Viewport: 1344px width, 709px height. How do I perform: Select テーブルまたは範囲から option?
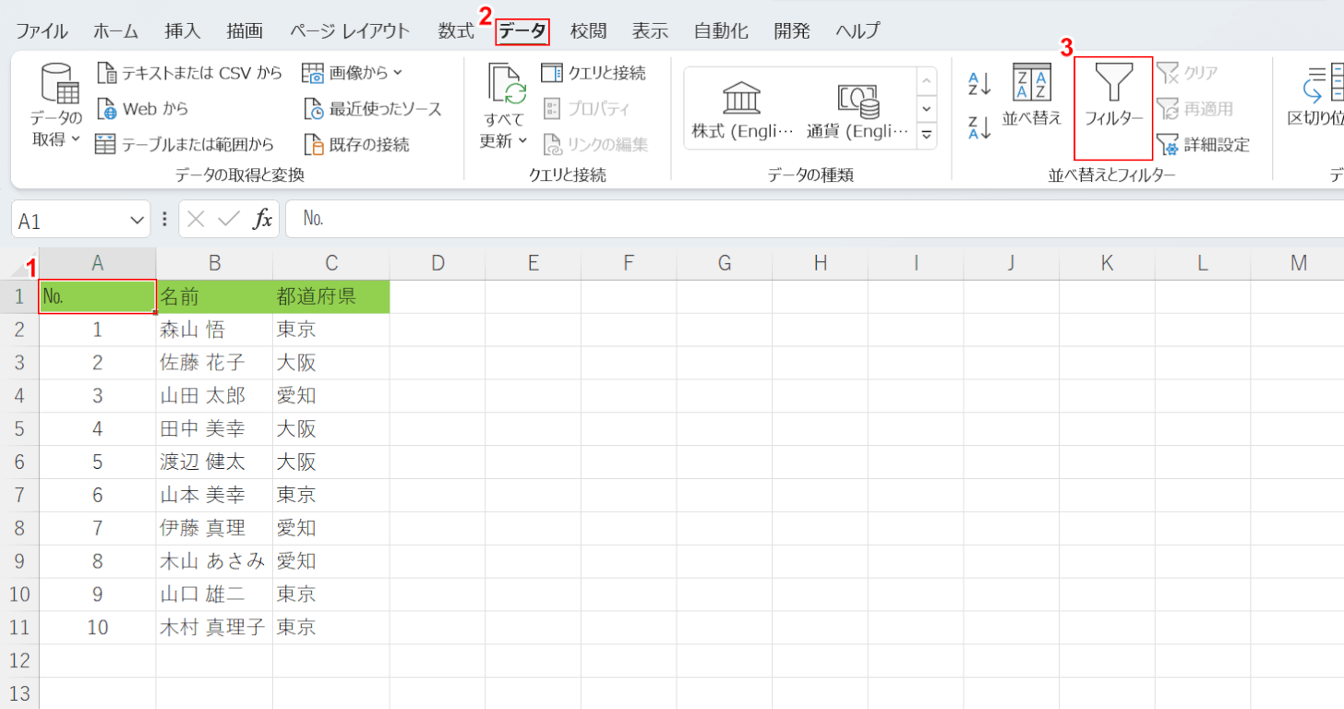[x=185, y=144]
